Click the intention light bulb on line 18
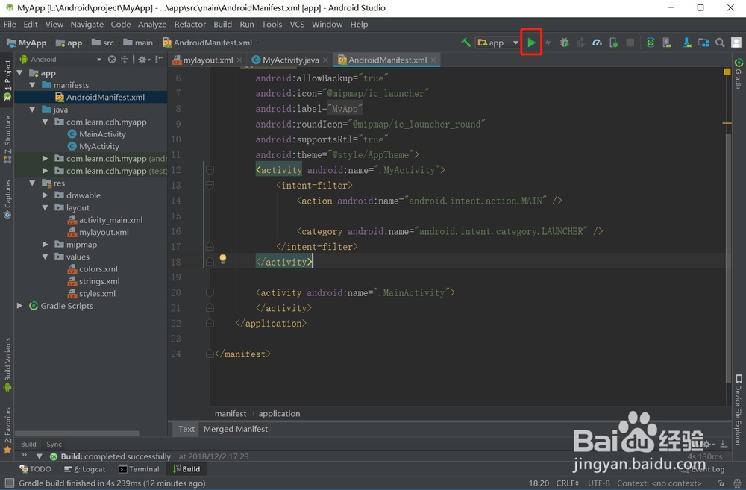 click(222, 258)
